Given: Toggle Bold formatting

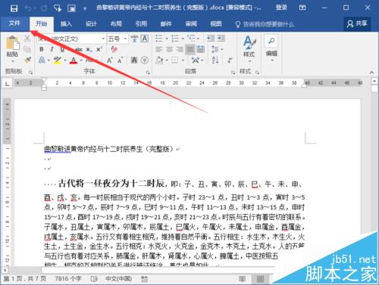Looking at the screenshot, I should 42,49.
